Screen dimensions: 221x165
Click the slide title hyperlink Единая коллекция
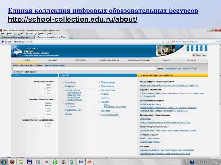pos(103,11)
